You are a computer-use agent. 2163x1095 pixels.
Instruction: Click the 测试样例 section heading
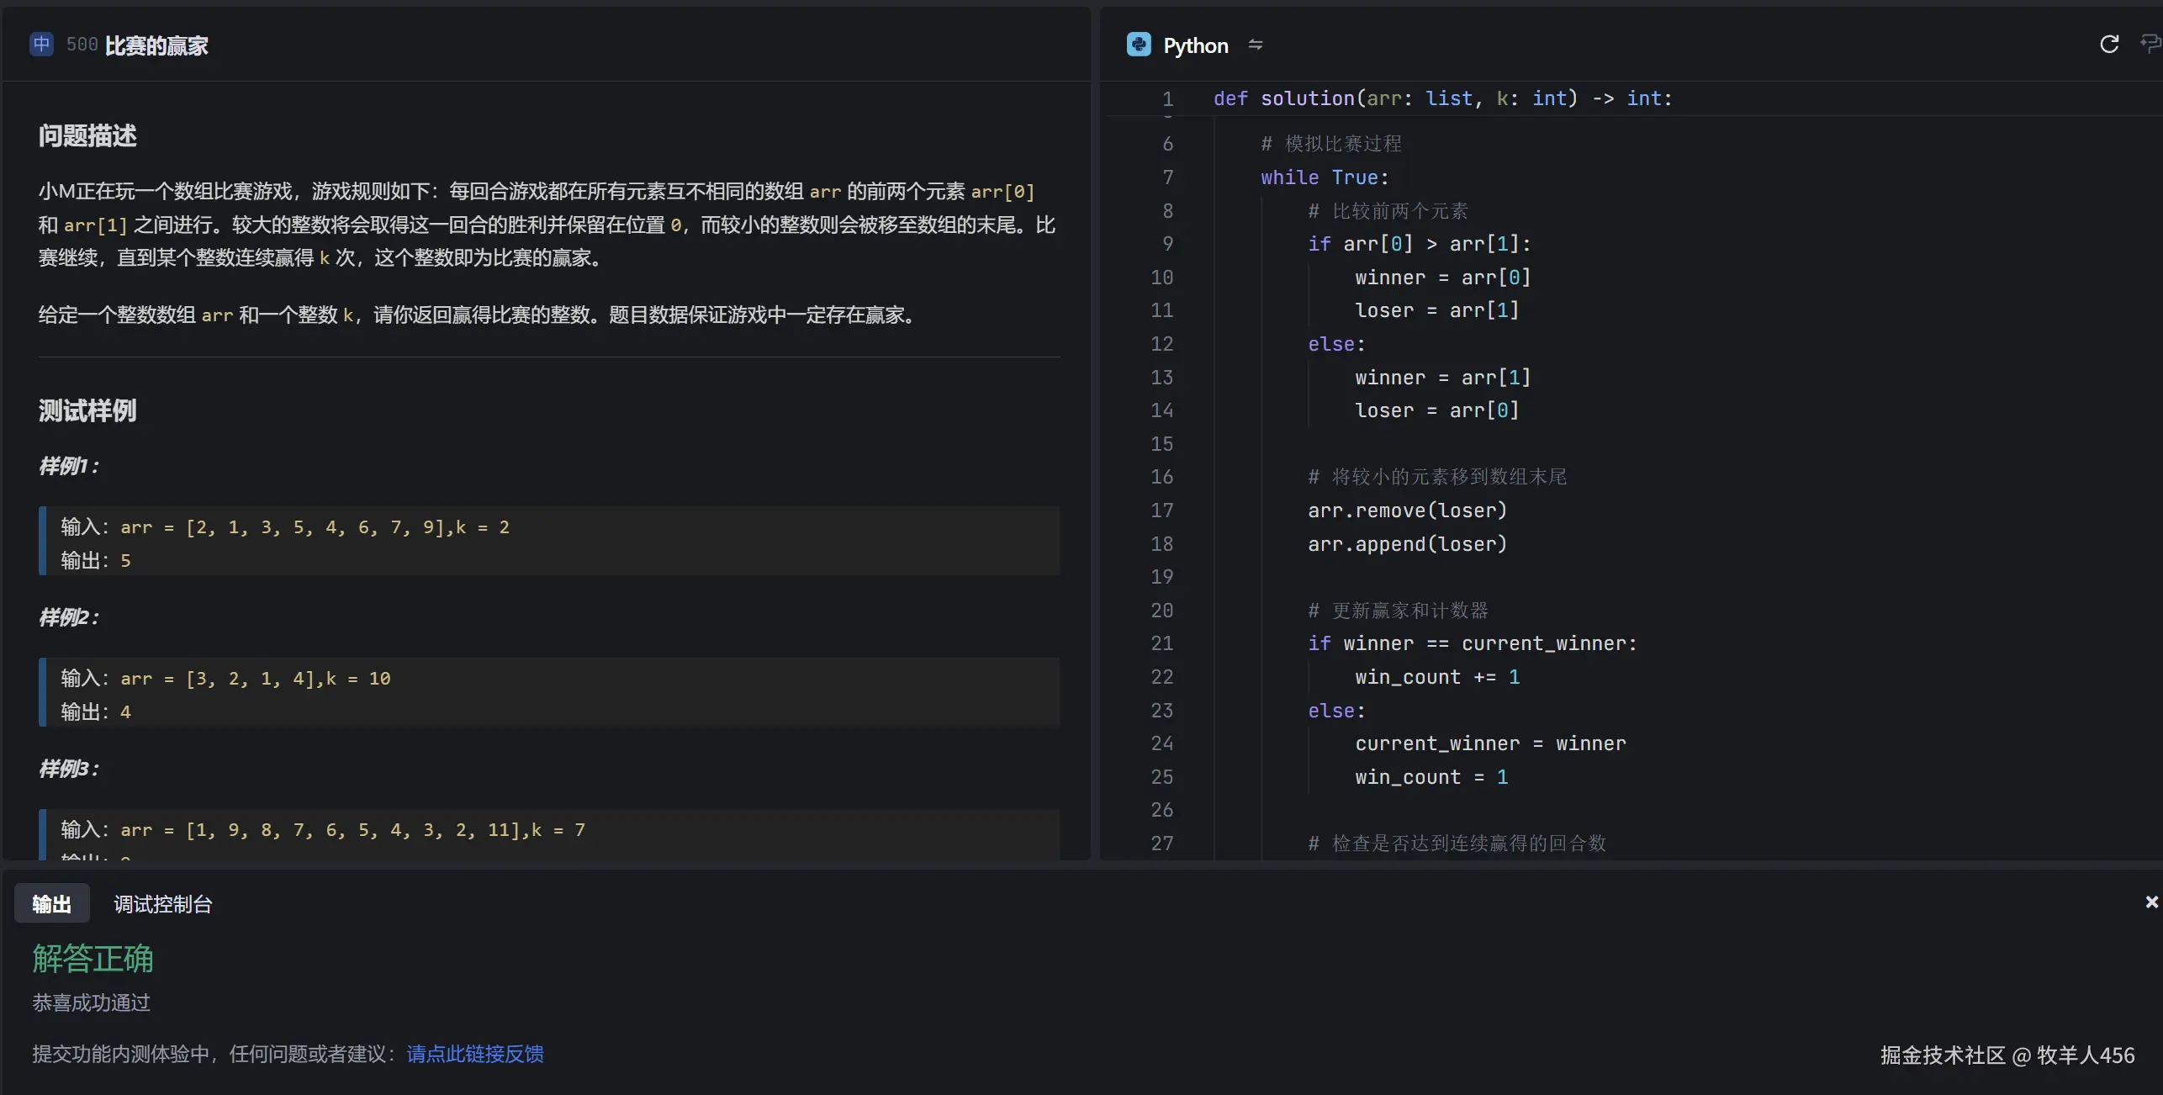click(x=87, y=410)
